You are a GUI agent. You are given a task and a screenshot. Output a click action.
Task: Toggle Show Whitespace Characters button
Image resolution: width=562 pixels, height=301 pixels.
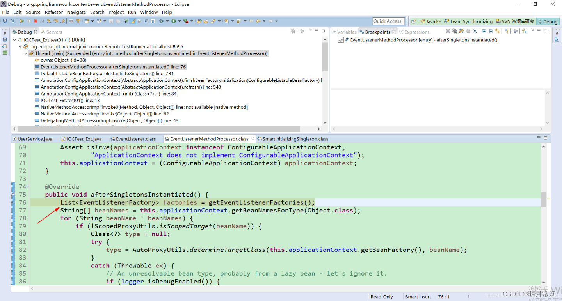point(153,21)
